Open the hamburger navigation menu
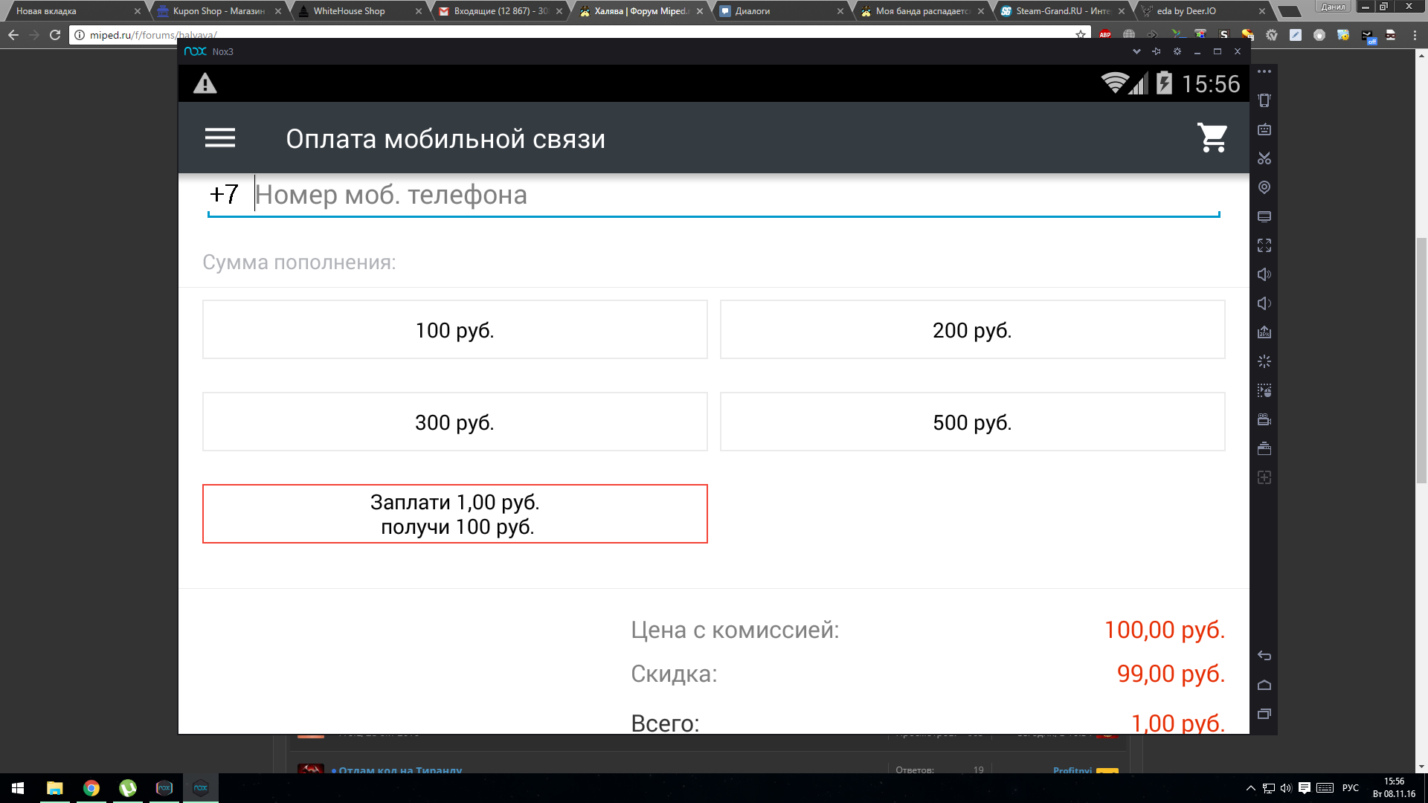1428x803 pixels. click(x=220, y=138)
